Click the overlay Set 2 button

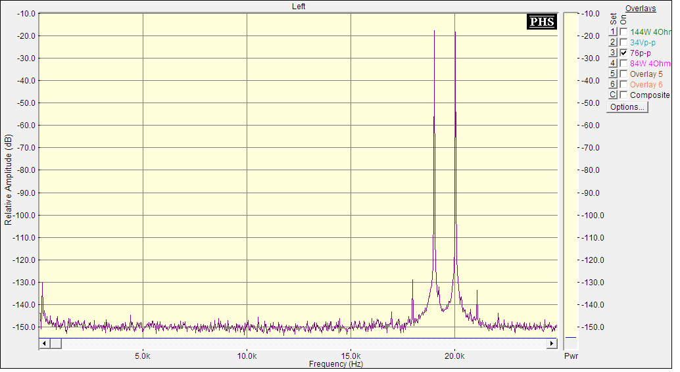(x=612, y=42)
